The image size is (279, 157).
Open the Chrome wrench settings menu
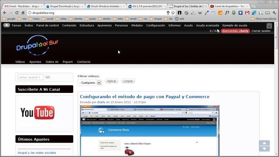[274, 13]
